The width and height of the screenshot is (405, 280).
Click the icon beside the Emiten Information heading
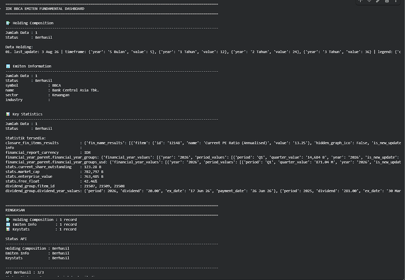[x=8, y=66]
